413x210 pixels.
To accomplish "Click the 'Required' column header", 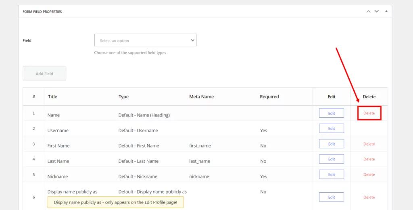I will coord(269,97).
